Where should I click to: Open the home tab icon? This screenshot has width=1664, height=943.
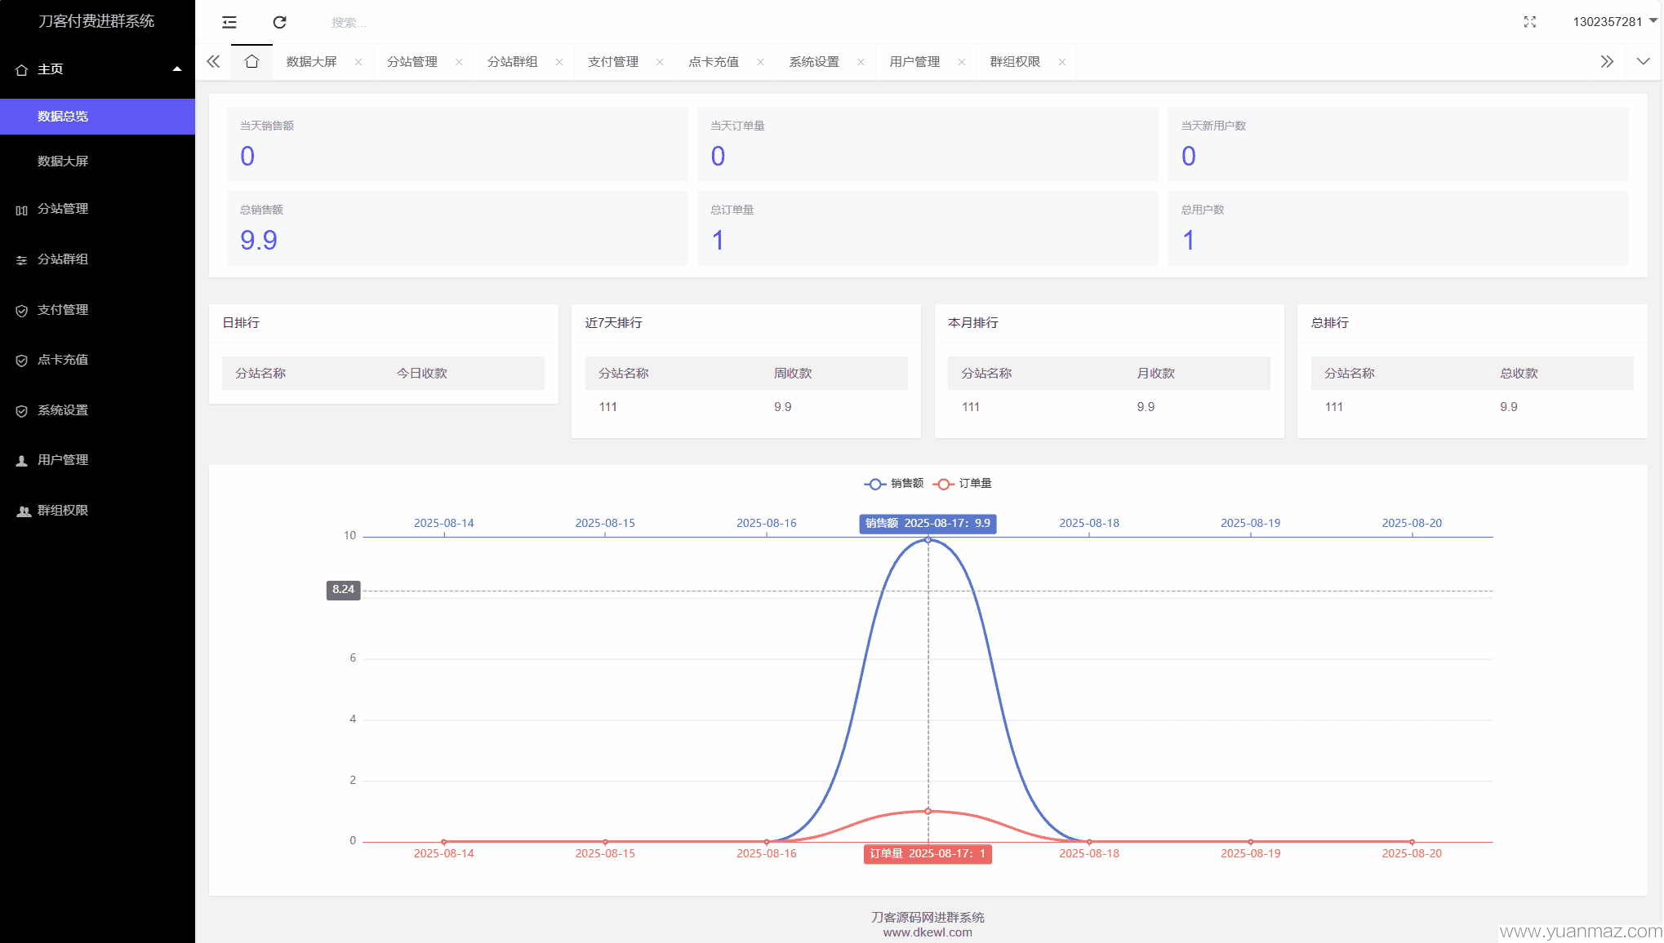[x=251, y=62]
